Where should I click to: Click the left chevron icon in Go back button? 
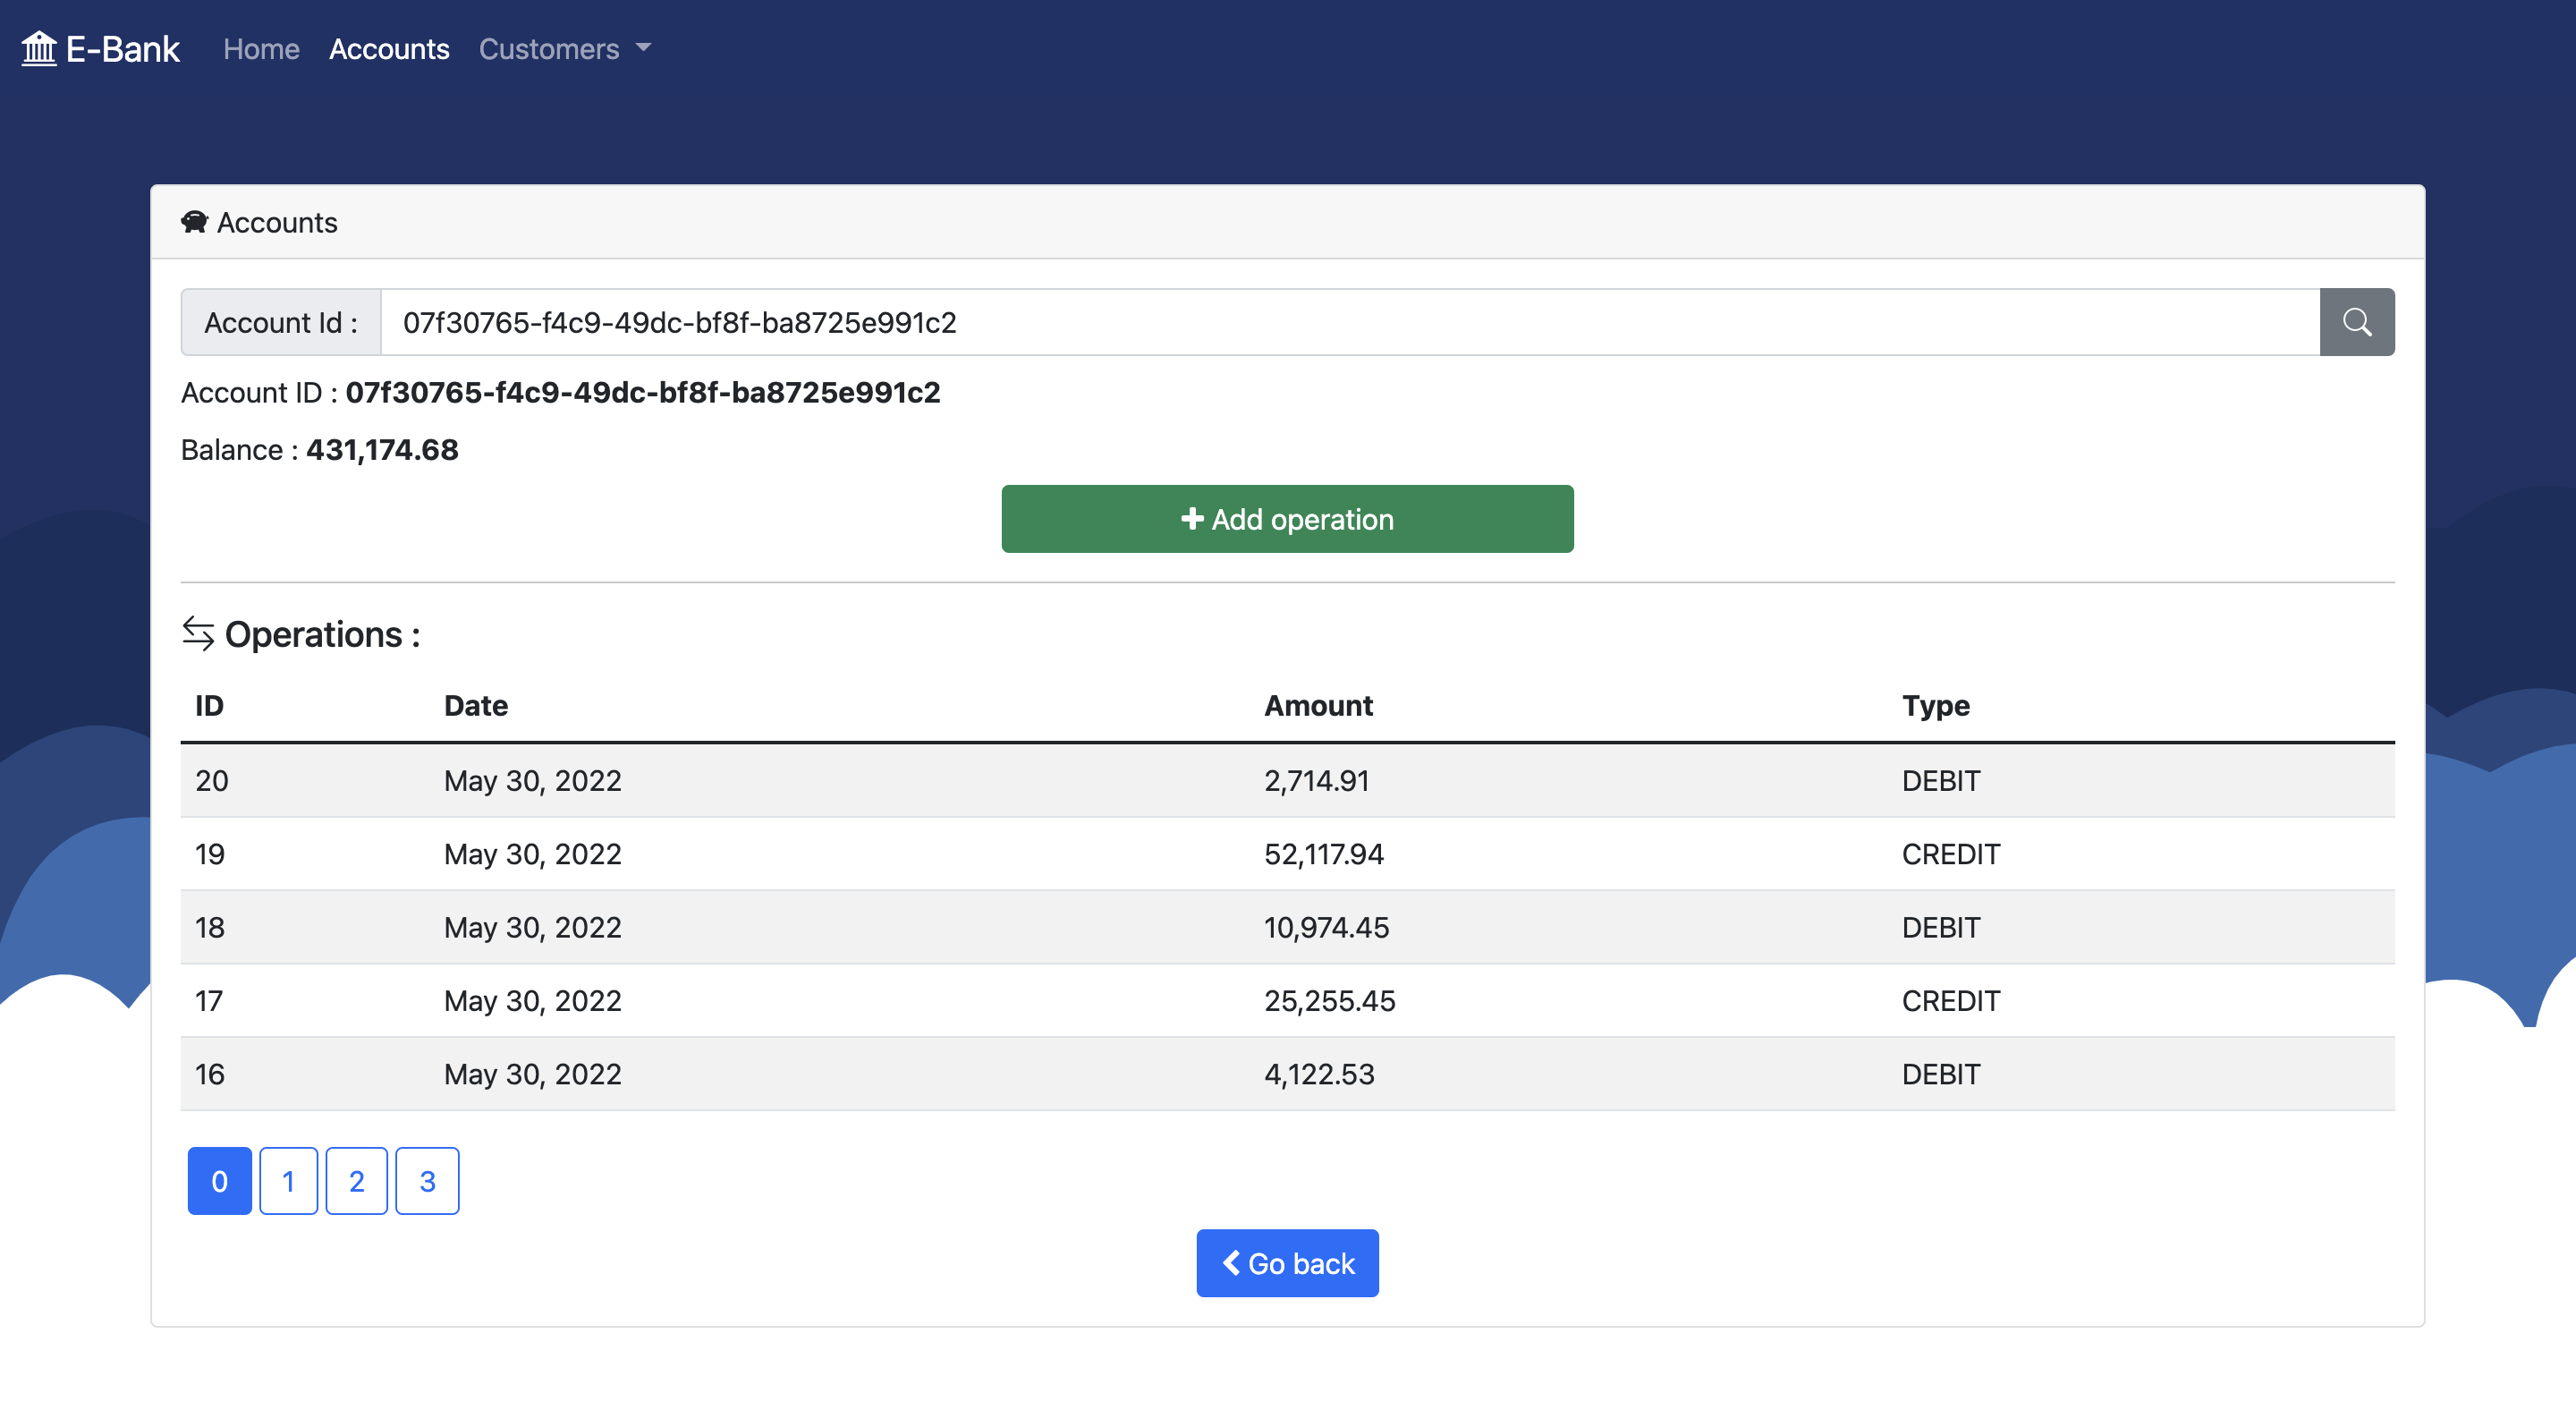(1232, 1263)
